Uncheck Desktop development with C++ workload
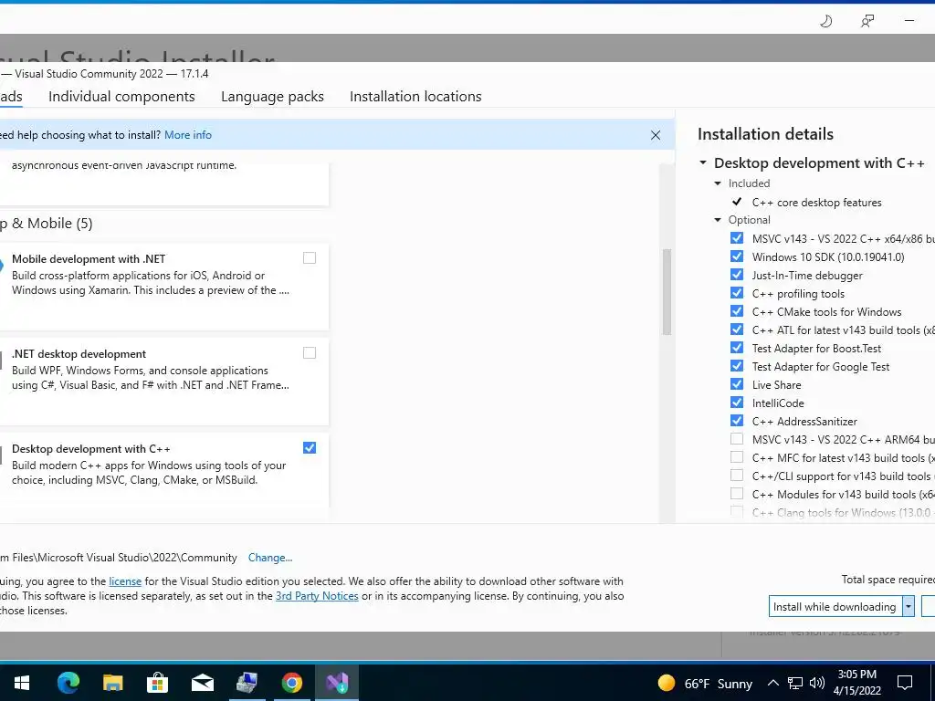Viewport: 935px width, 701px height. (310, 447)
